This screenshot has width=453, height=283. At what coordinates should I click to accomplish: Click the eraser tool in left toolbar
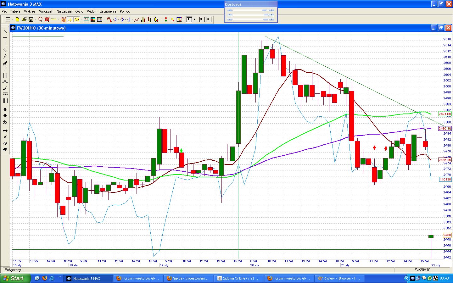(x=5, y=143)
